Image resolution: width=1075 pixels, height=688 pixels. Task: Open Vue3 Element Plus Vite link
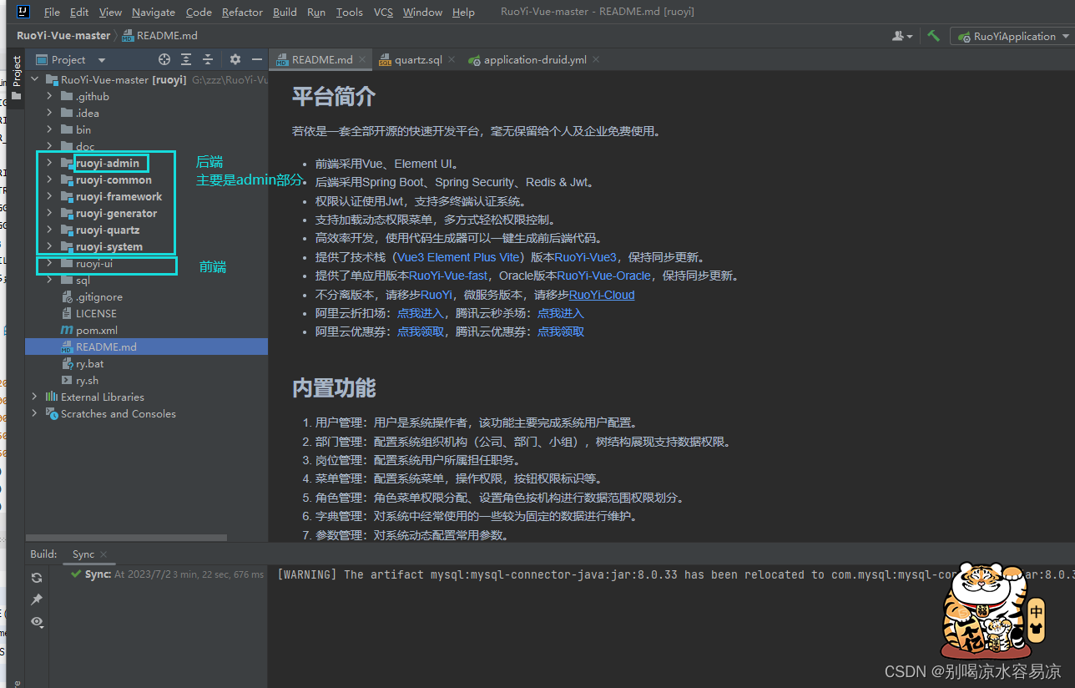click(459, 257)
